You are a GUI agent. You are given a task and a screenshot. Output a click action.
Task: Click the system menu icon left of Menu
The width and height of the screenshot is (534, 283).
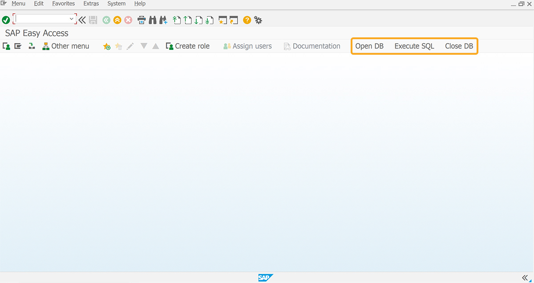point(4,4)
